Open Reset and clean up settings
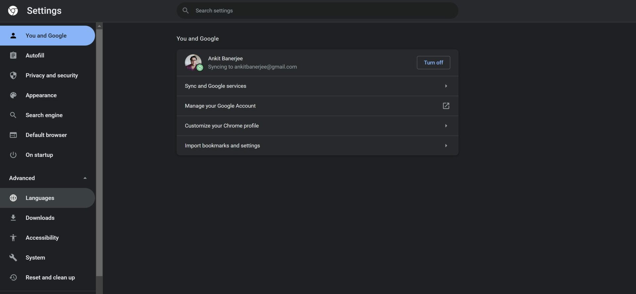Image resolution: width=636 pixels, height=294 pixels. point(50,277)
